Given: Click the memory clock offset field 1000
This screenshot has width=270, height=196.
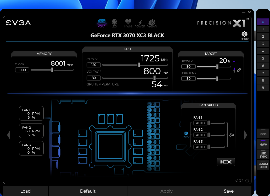Looking at the screenshot, I should point(22,70).
